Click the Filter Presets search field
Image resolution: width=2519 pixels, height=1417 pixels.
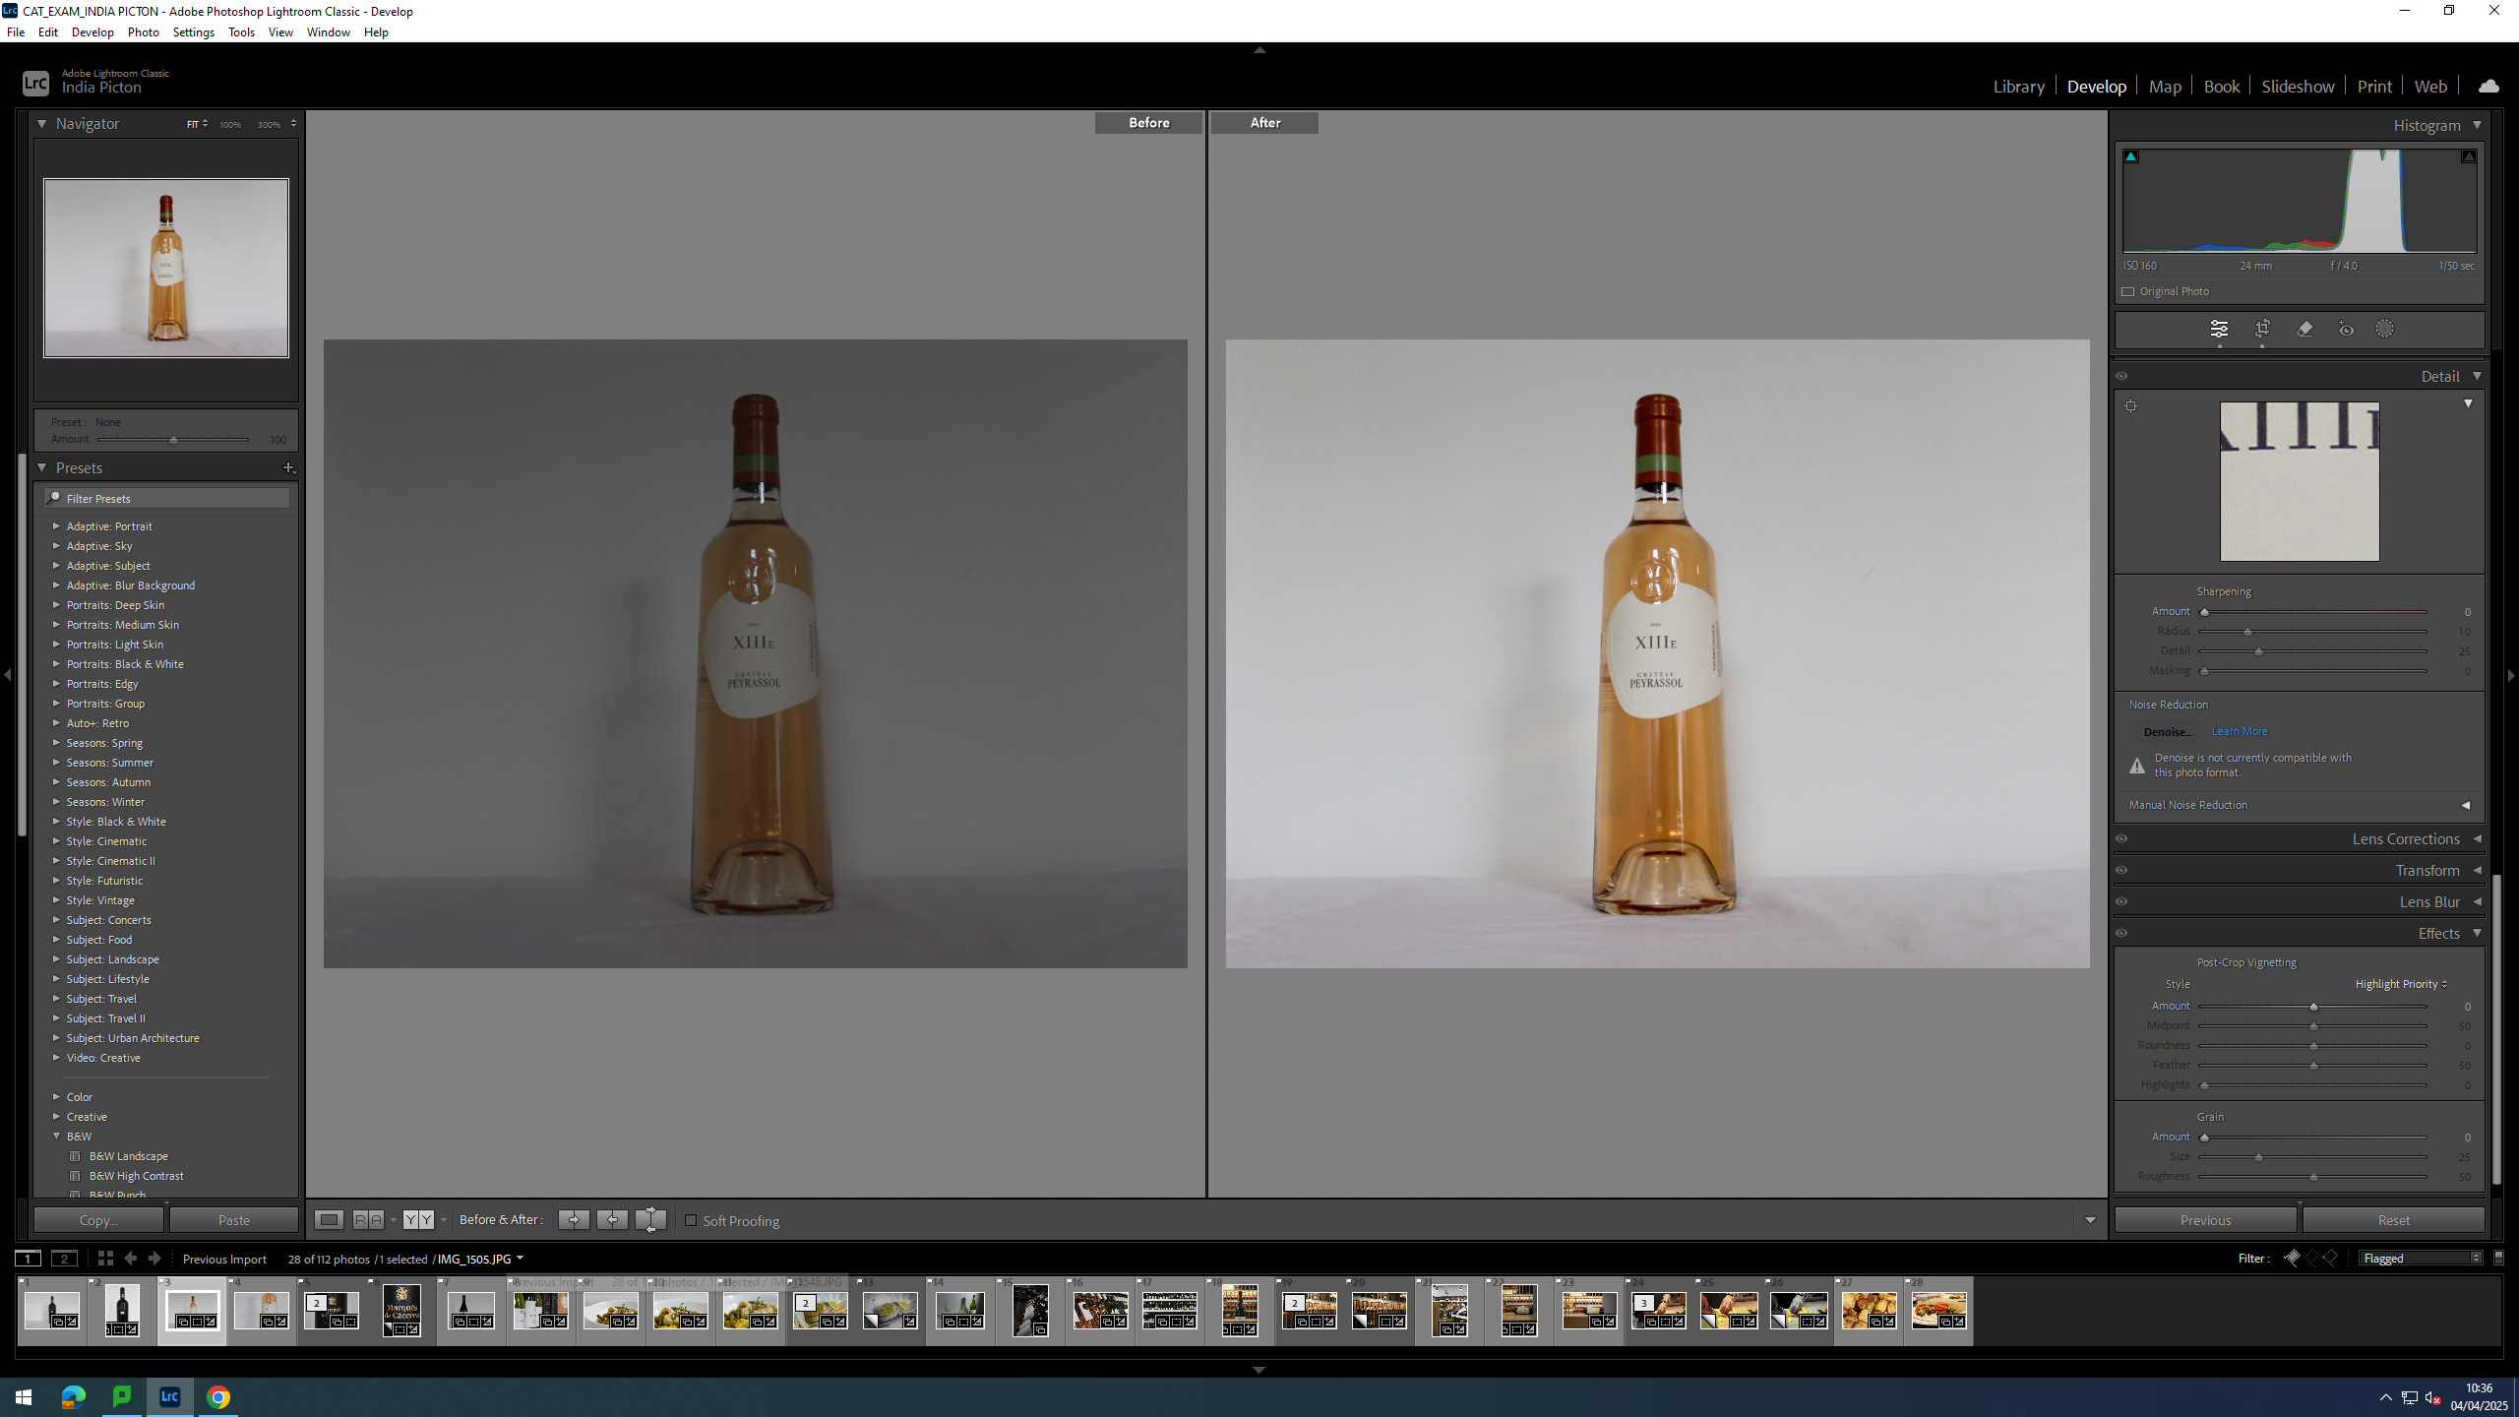click(x=167, y=499)
